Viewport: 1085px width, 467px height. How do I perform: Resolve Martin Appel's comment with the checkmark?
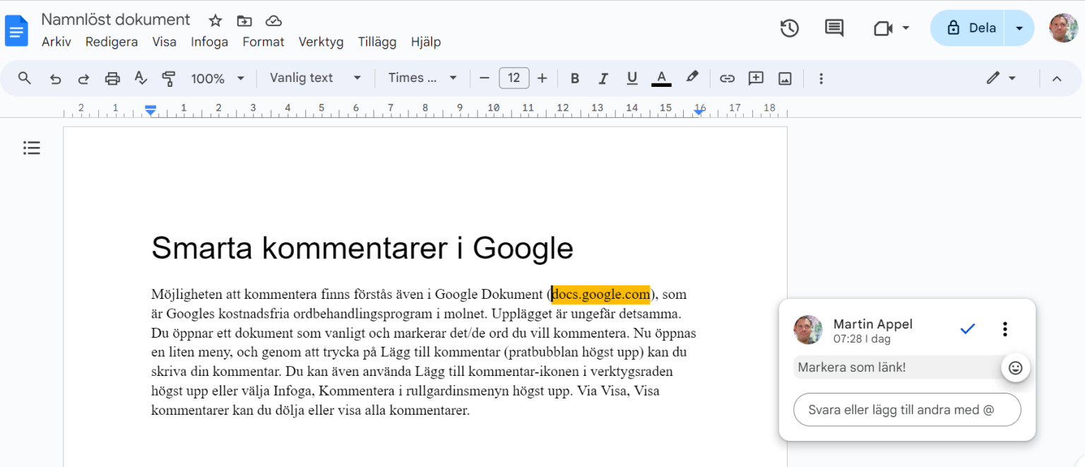[x=967, y=329]
